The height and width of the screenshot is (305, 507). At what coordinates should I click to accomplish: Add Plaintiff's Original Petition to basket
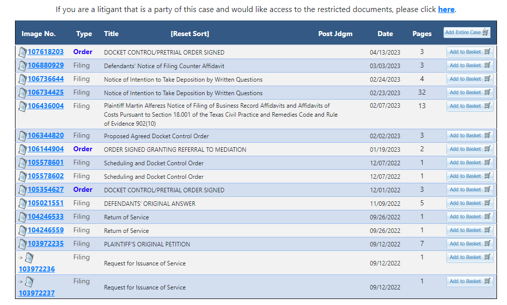(x=470, y=244)
